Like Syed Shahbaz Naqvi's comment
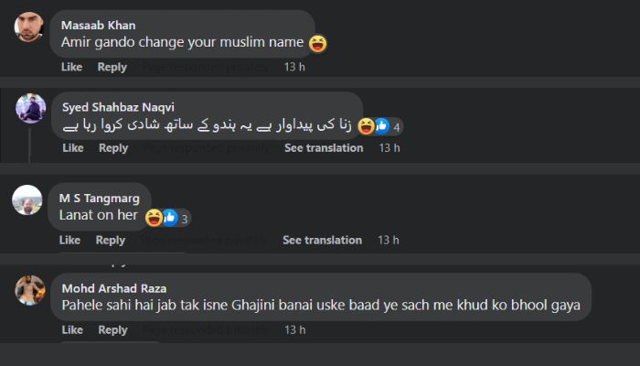The width and height of the screenshot is (640, 366). point(71,148)
